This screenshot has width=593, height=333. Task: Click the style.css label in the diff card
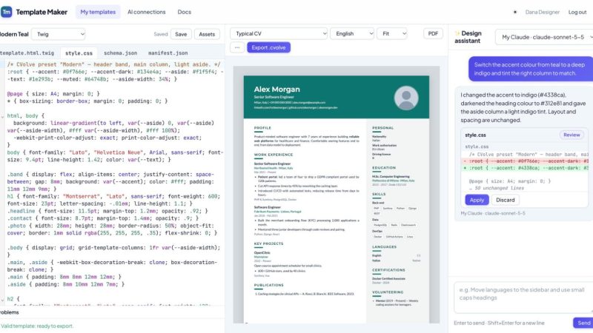pos(475,135)
